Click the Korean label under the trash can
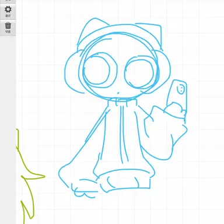Image resolution: width=224 pixels, height=224 pixels. 8,32
